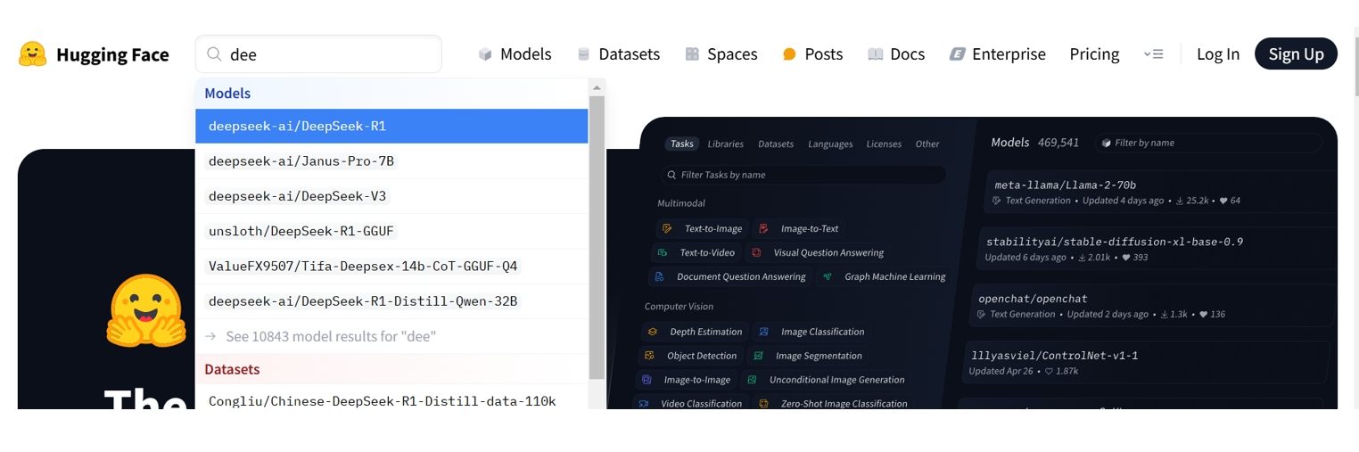This screenshot has height=452, width=1359.
Task: Open the Pricing page
Action: tap(1094, 54)
